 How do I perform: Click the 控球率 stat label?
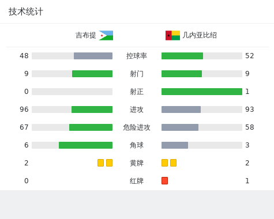click(x=137, y=56)
